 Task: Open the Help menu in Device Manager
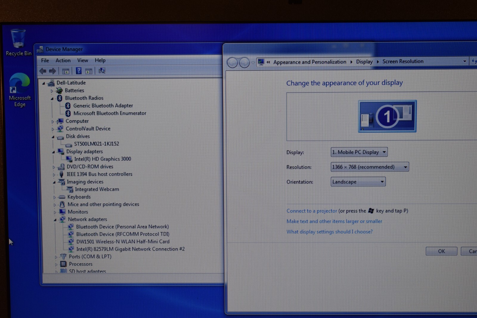pyautogui.click(x=100, y=61)
